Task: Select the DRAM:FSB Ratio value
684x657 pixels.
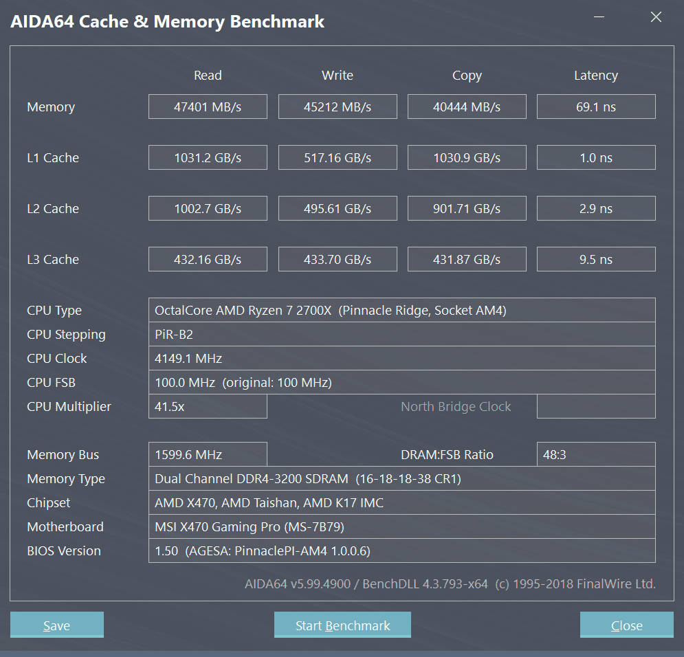Action: 596,455
